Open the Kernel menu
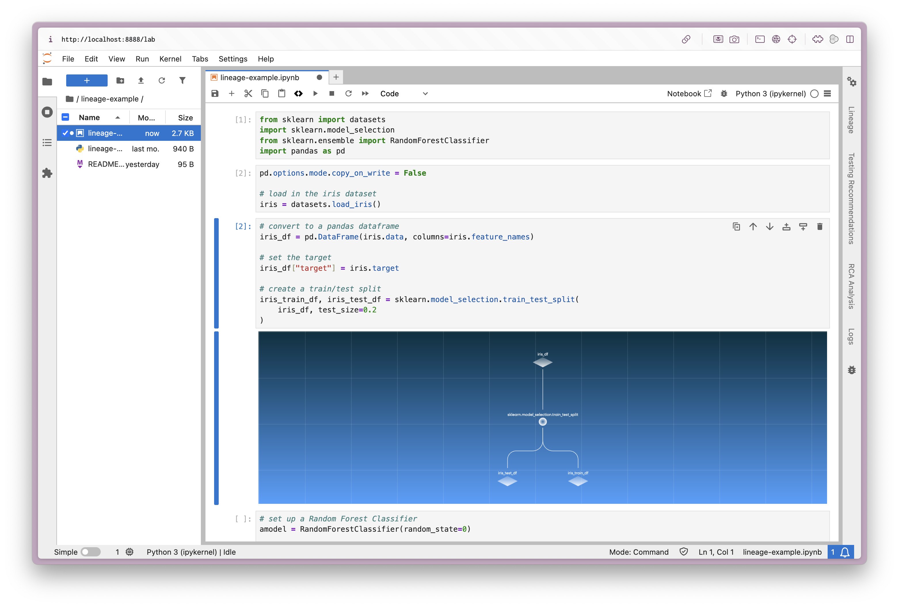This screenshot has height=607, width=899. tap(170, 59)
